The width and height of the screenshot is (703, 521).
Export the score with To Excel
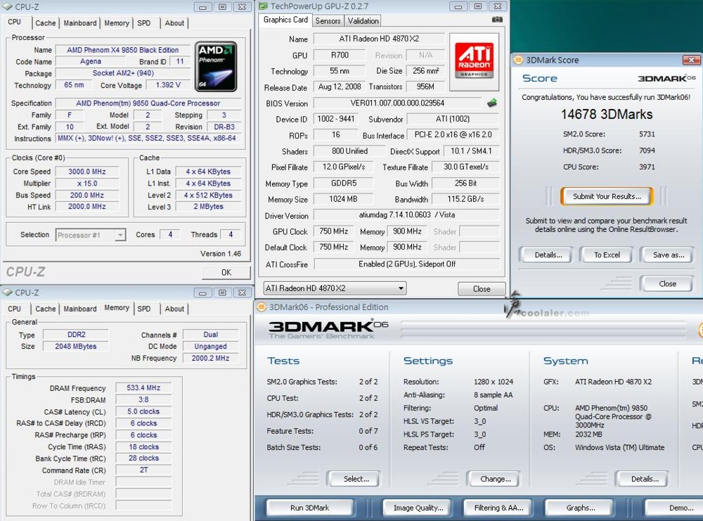607,255
